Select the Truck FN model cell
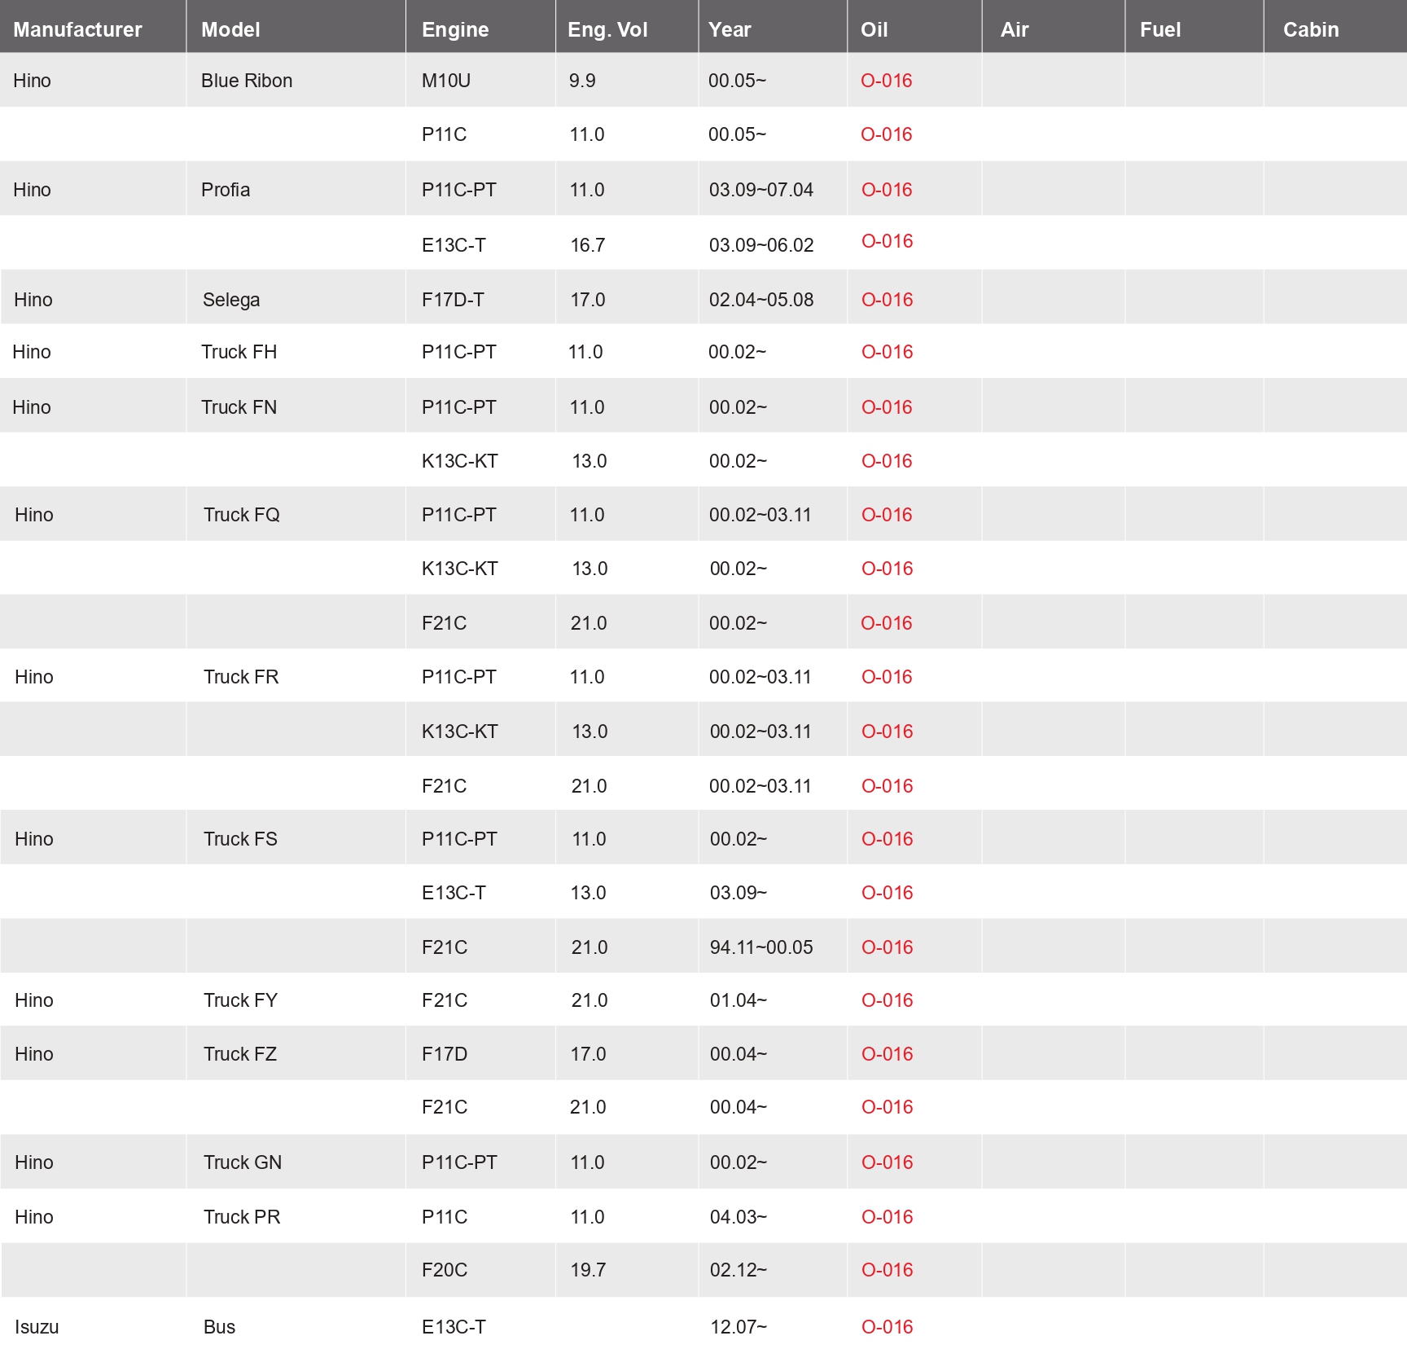1407x1349 pixels. tap(239, 407)
